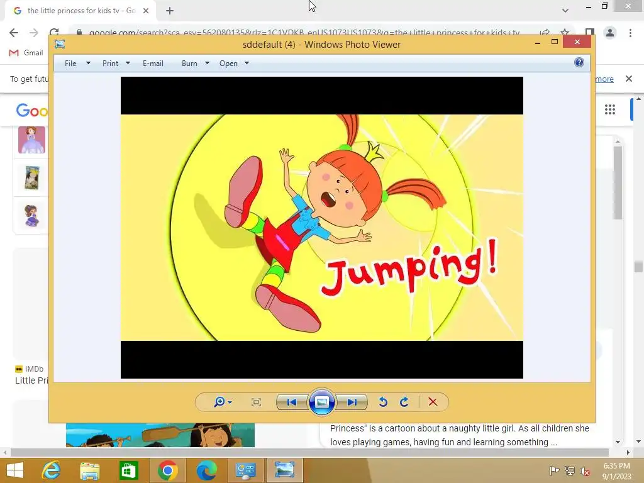Open the Chrome profile avatar

[610, 33]
